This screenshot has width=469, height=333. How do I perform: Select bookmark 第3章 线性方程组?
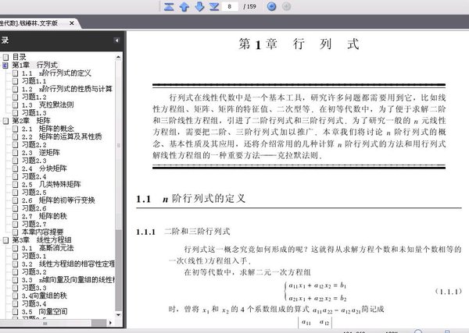pyautogui.click(x=41, y=240)
